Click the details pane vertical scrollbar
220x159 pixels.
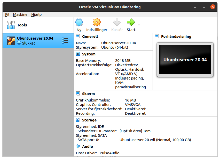[217, 38]
